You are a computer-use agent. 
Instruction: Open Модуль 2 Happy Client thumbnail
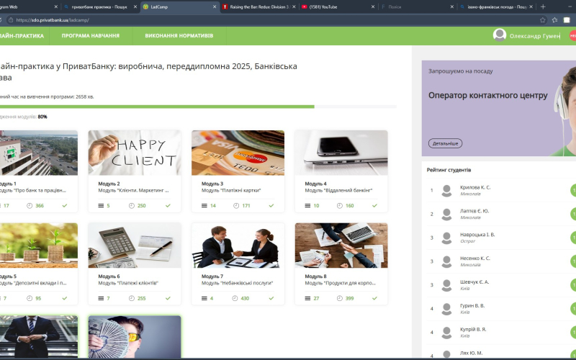pyautogui.click(x=135, y=153)
